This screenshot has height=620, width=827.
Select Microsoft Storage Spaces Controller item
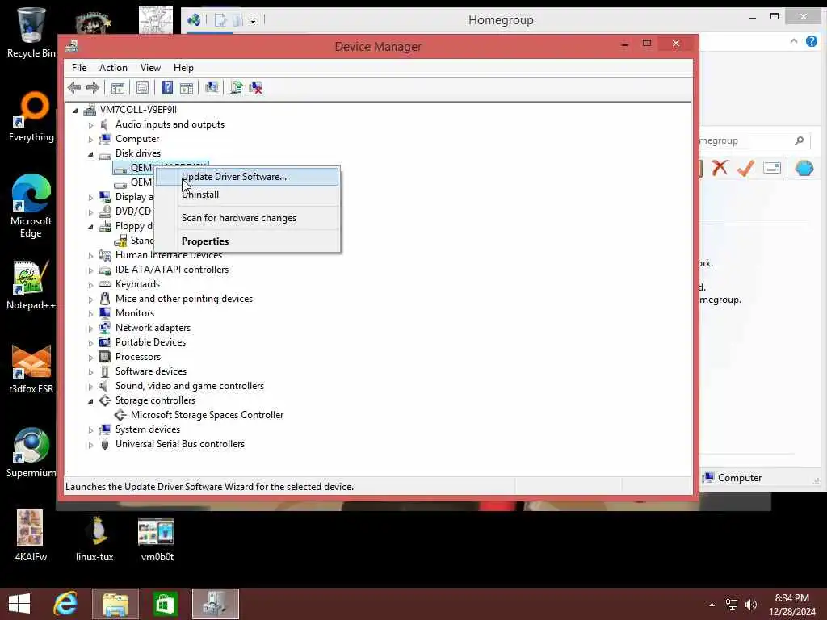tap(208, 415)
